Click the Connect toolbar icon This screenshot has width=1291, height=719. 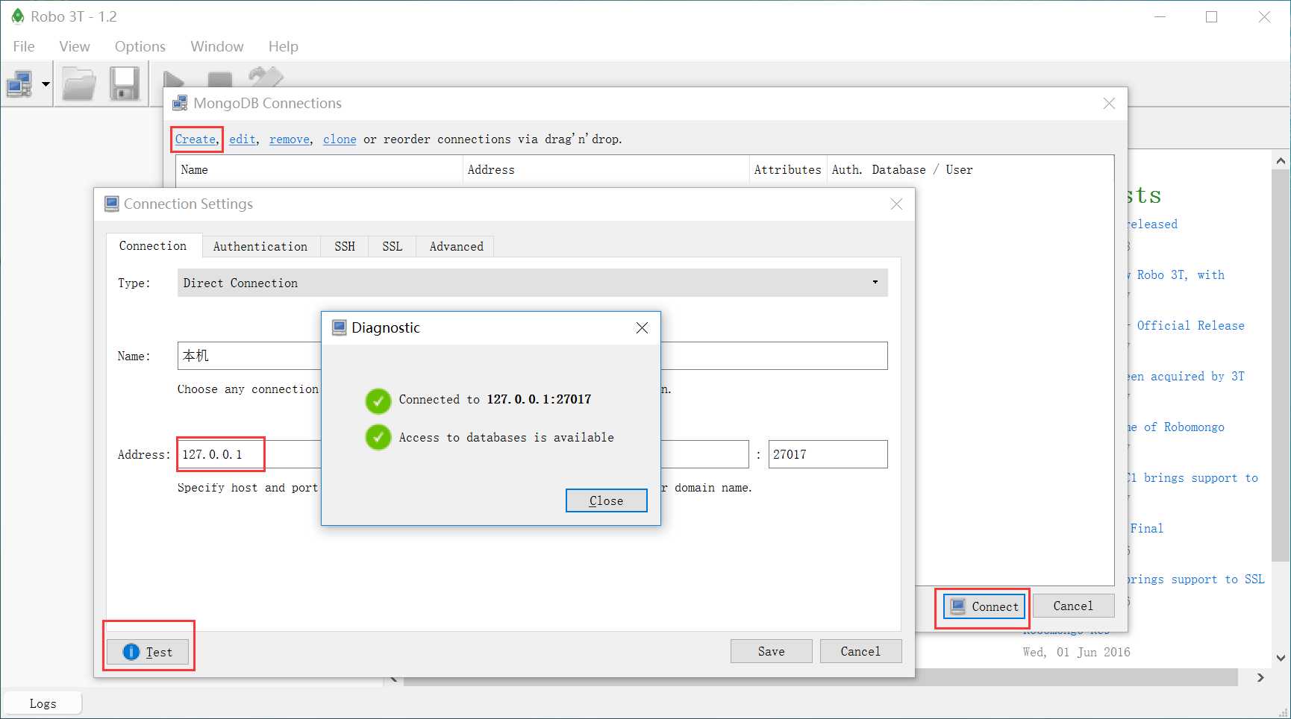[19, 84]
